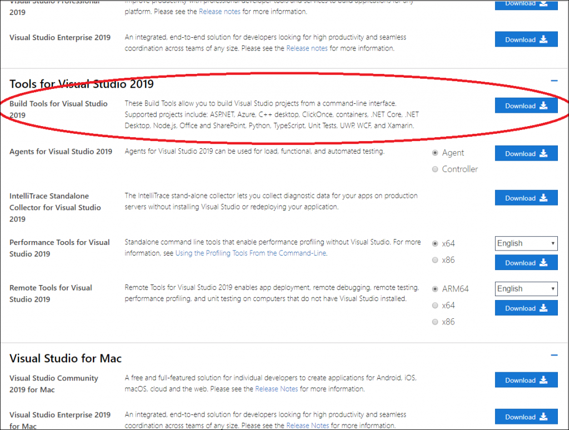Image resolution: width=569 pixels, height=430 pixels.
Task: Click the partially visible Professional 2019 Download button
Action: click(526, 4)
